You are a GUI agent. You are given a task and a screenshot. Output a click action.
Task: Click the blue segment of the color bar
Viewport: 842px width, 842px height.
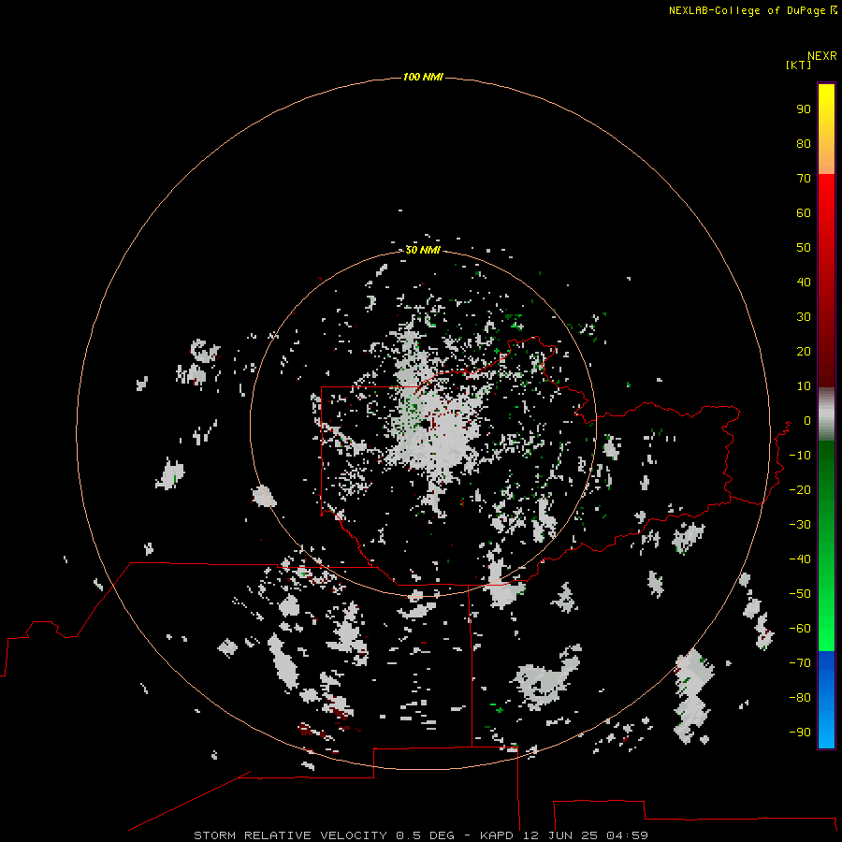point(826,700)
